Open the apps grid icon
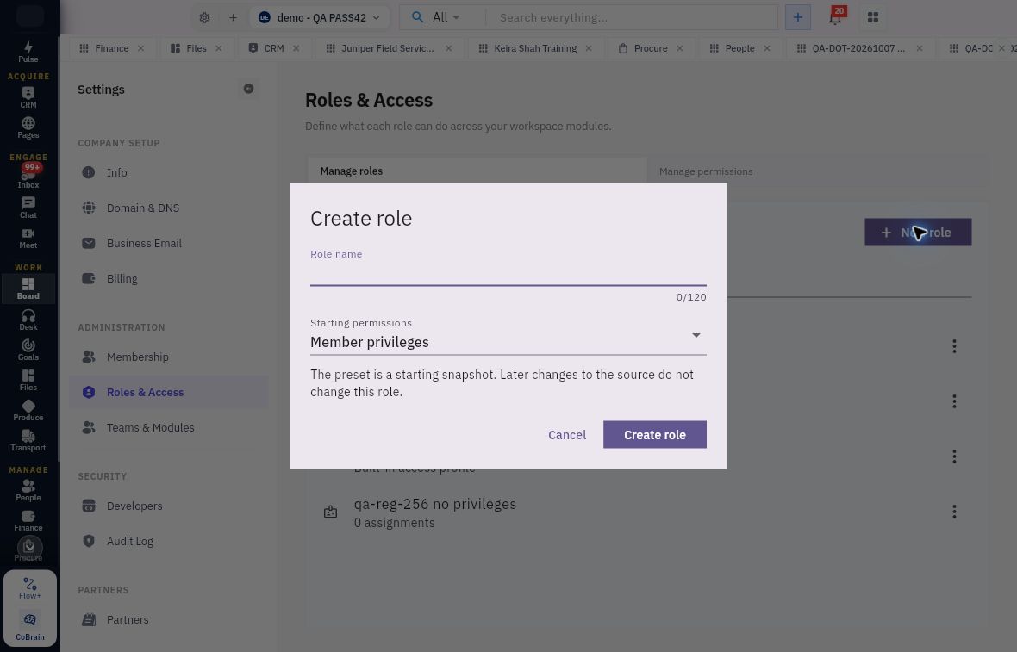Screen dimensions: 1017x652 (x=873, y=17)
